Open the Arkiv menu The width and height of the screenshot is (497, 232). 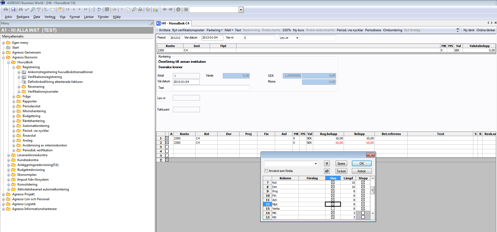pos(8,17)
